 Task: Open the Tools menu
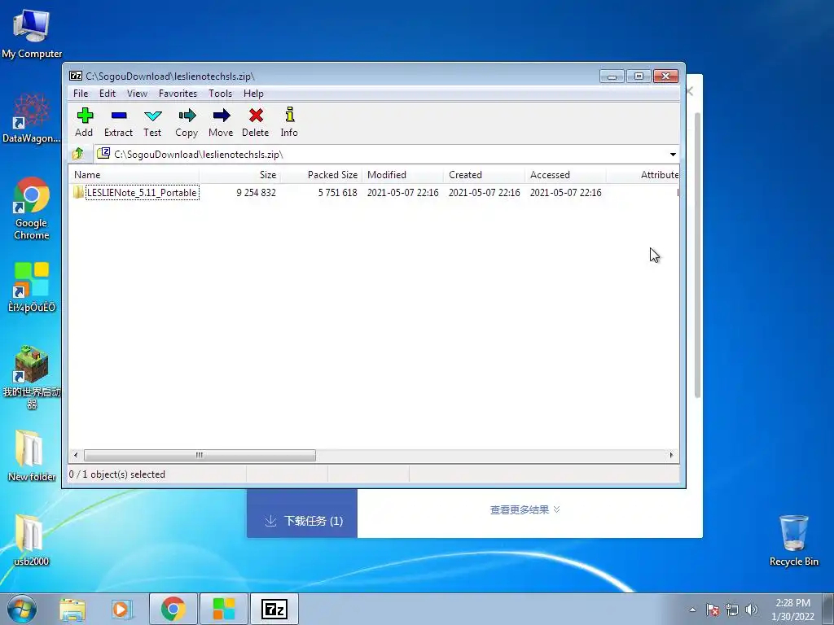pos(220,94)
